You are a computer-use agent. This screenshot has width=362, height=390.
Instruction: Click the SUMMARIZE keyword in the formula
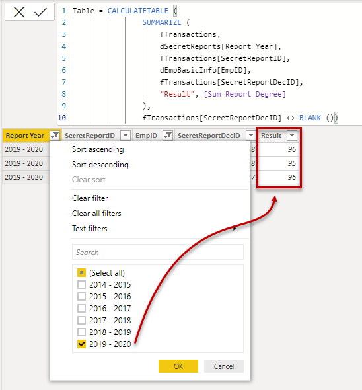[x=162, y=22]
